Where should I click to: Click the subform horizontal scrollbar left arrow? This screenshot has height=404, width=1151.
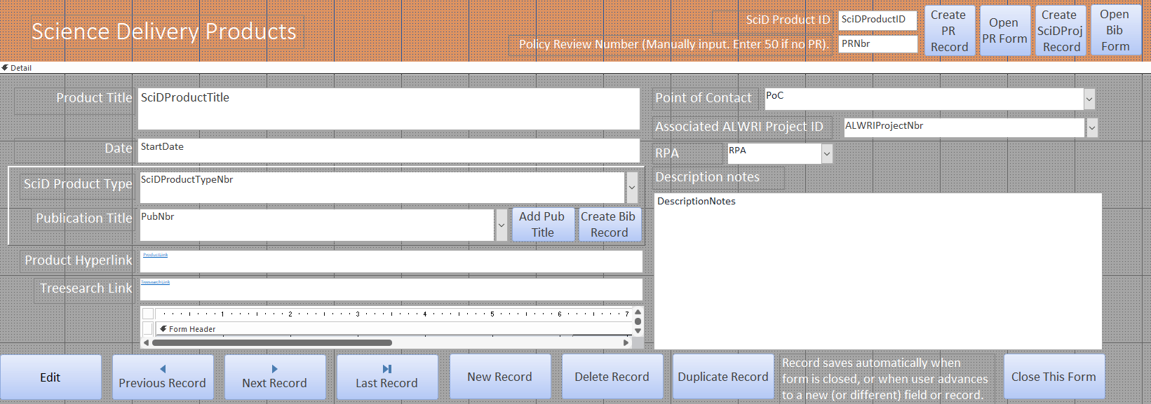click(146, 342)
